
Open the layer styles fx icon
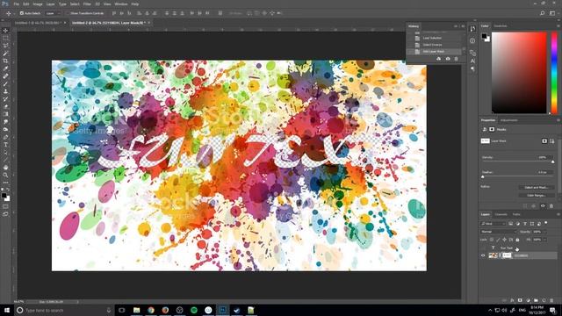click(x=512, y=300)
